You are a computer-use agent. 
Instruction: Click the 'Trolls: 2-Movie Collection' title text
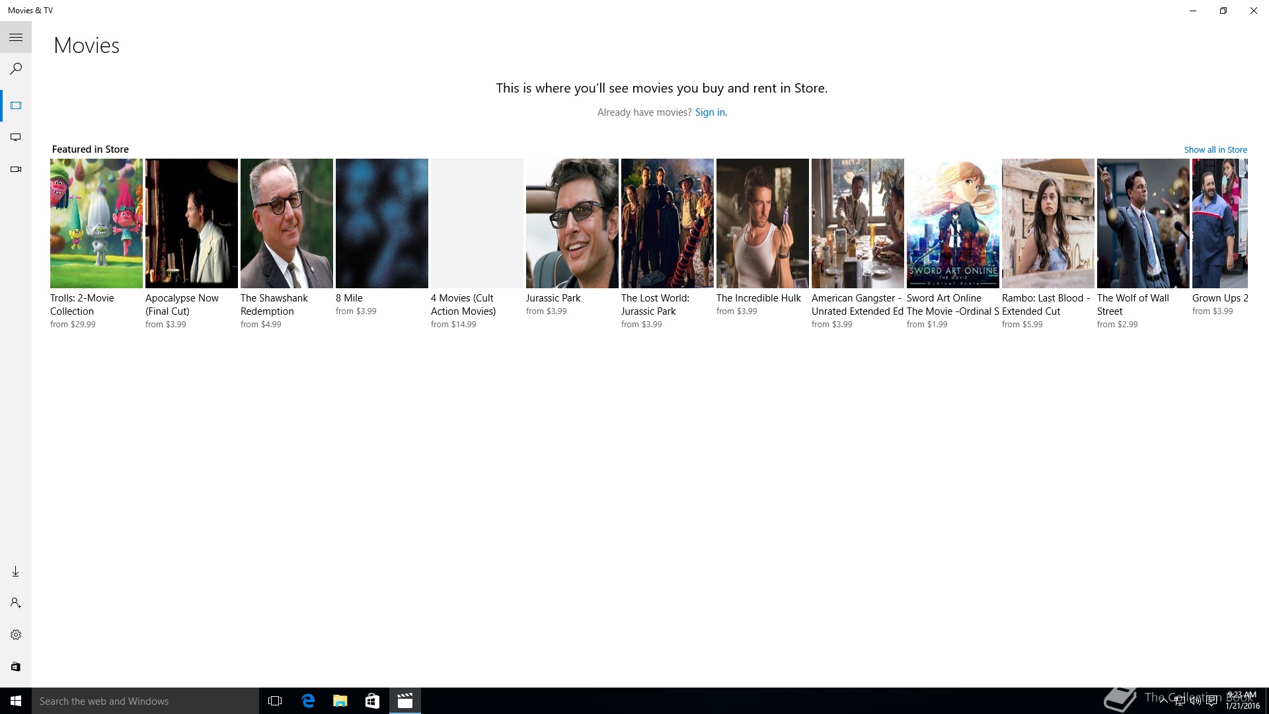[x=82, y=305]
